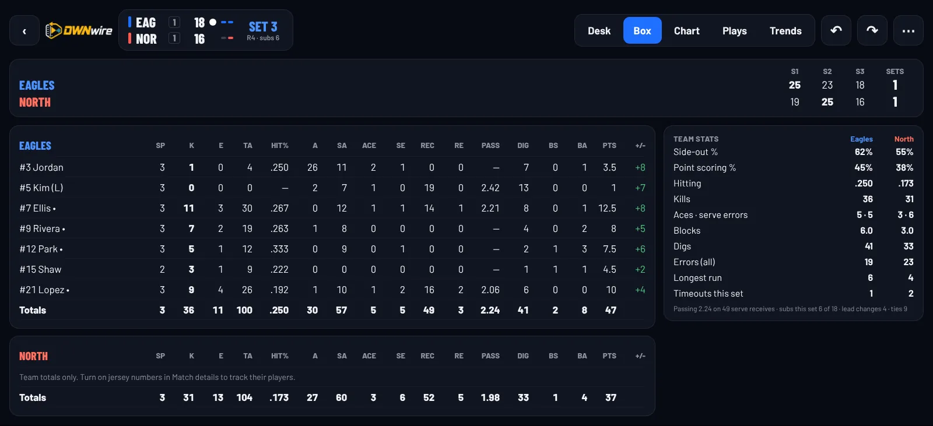Click the Longest run stat row

[x=794, y=278]
